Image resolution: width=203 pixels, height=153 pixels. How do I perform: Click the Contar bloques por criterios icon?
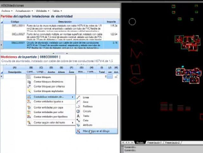point(29,86)
